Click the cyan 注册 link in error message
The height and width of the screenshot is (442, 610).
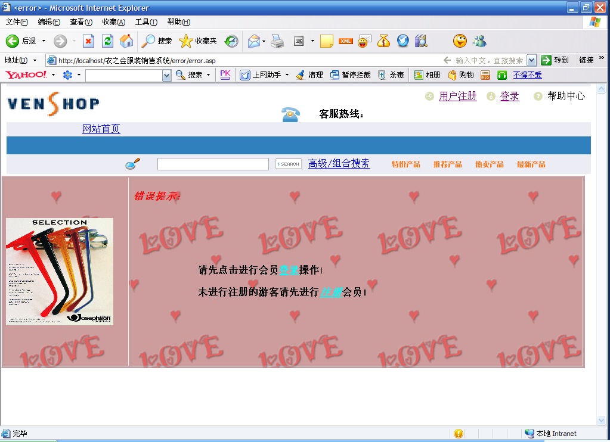(331, 292)
